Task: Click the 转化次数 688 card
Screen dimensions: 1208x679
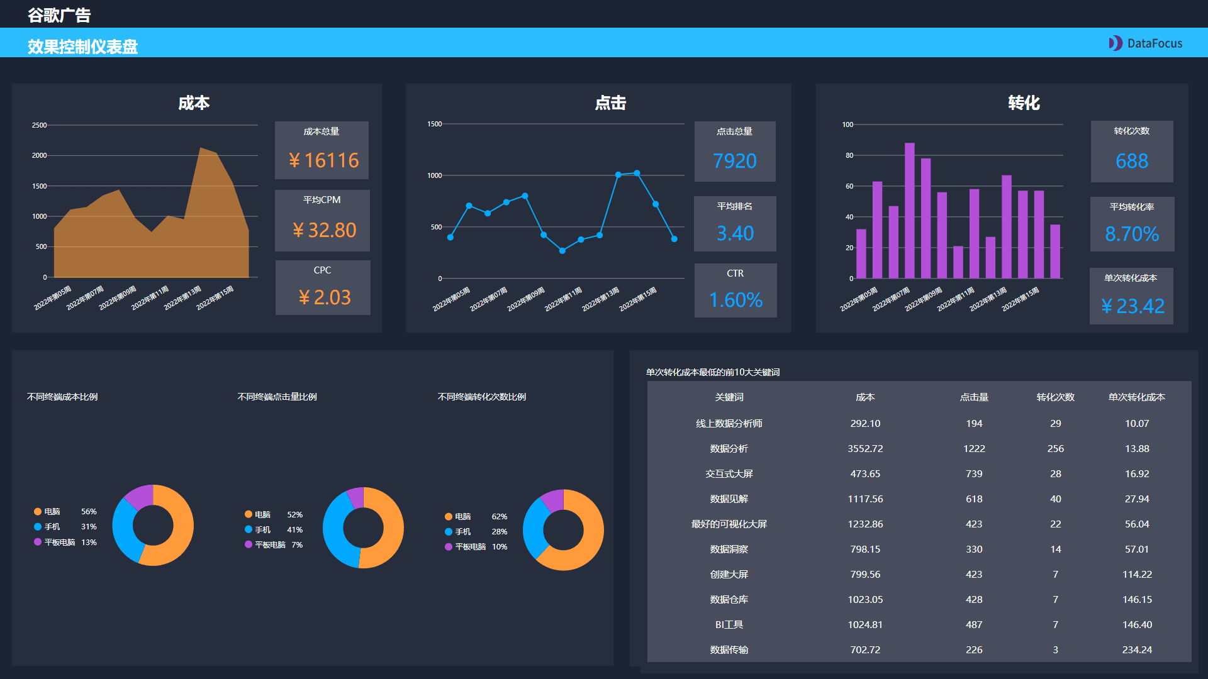Action: pos(1132,151)
